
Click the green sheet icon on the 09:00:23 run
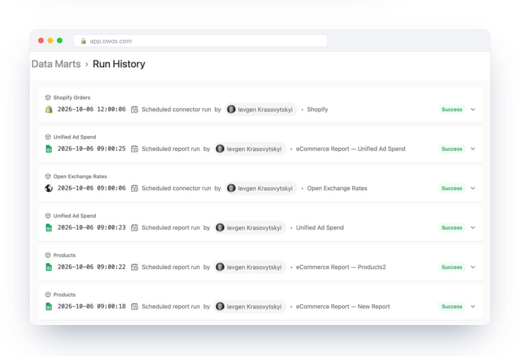pyautogui.click(x=49, y=228)
